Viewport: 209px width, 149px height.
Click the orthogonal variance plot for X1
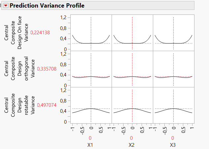(91, 69)
